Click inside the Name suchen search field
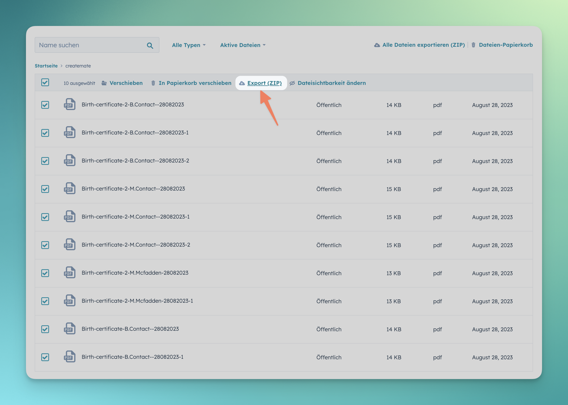This screenshot has height=405, width=568. pyautogui.click(x=86, y=45)
